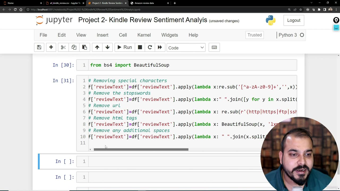Open the File menu
Viewport: 340px width, 191px height.
coord(43,35)
